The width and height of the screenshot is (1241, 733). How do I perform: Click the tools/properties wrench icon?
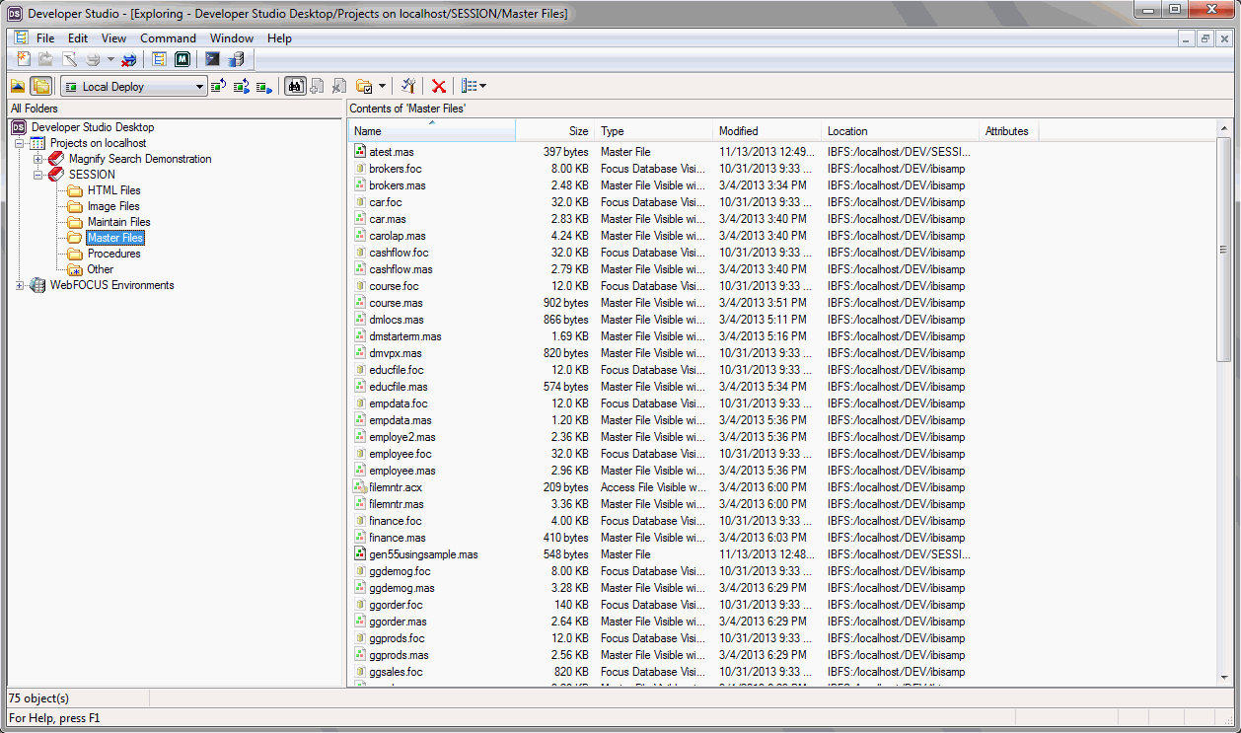click(408, 87)
